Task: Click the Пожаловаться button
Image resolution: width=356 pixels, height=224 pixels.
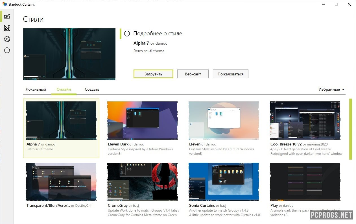Action: [x=230, y=74]
